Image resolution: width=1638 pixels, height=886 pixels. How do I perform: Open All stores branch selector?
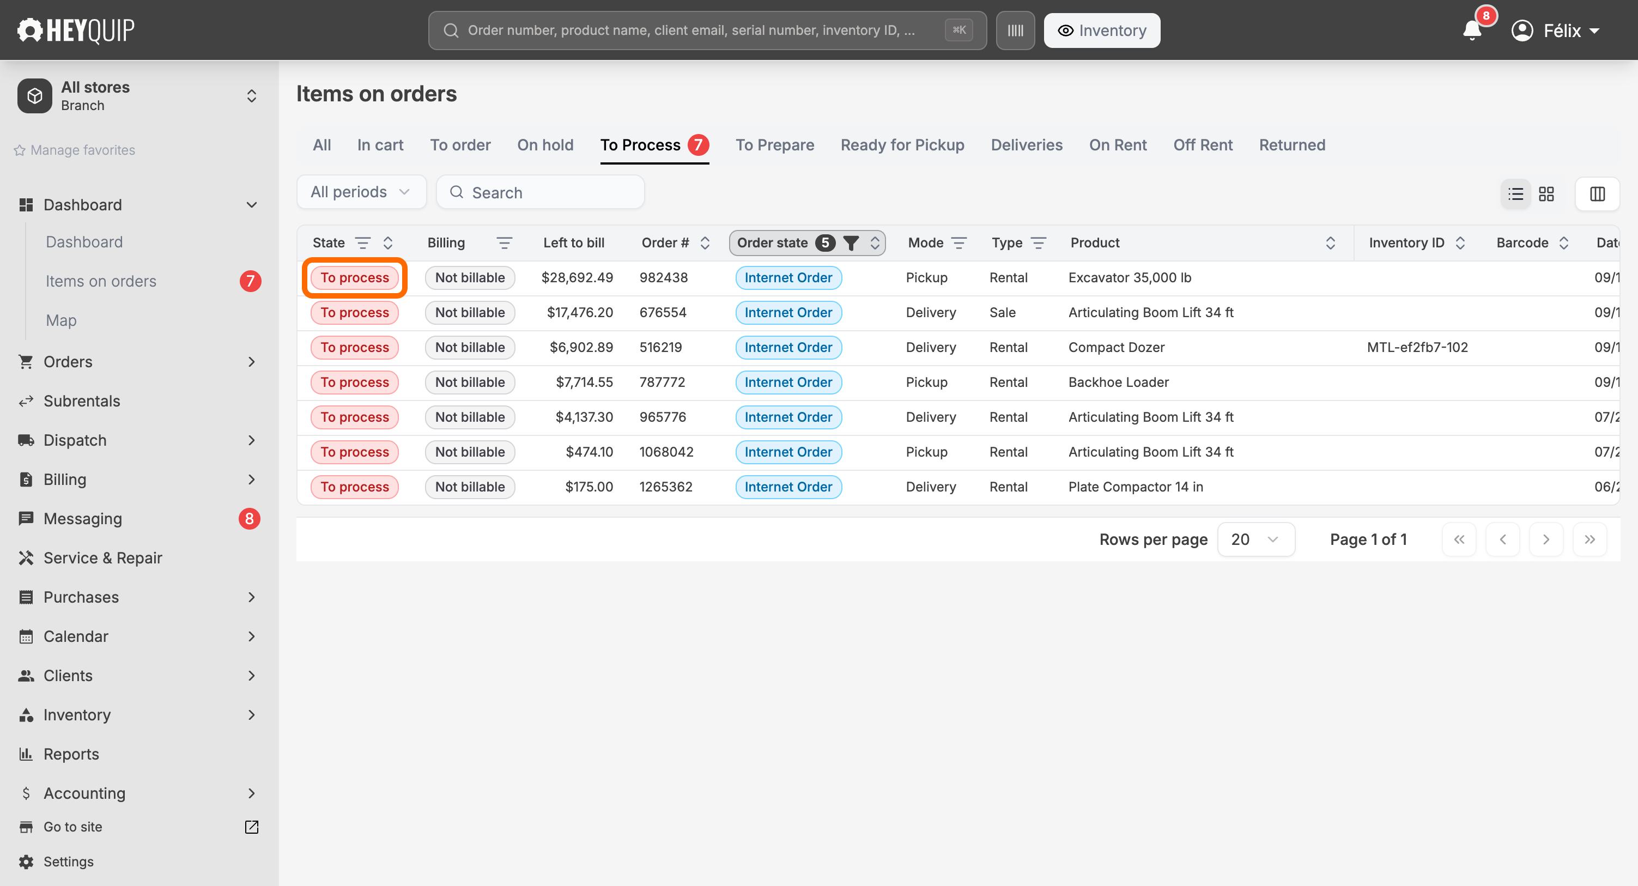(x=138, y=96)
